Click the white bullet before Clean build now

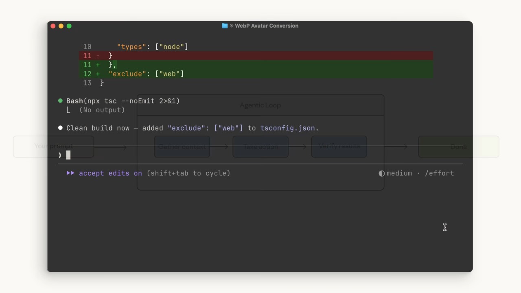60,128
